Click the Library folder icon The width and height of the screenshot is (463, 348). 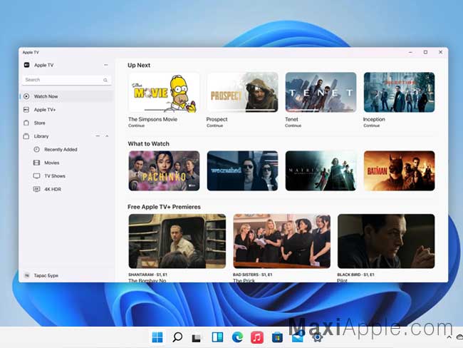(26, 136)
